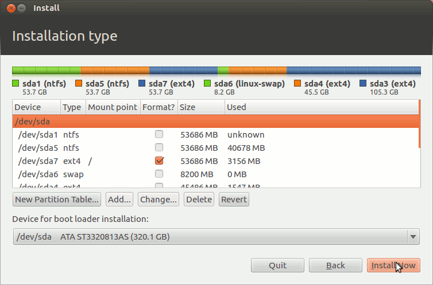Click the Install Now button
Screen dimensions: 433x285
click(x=393, y=266)
